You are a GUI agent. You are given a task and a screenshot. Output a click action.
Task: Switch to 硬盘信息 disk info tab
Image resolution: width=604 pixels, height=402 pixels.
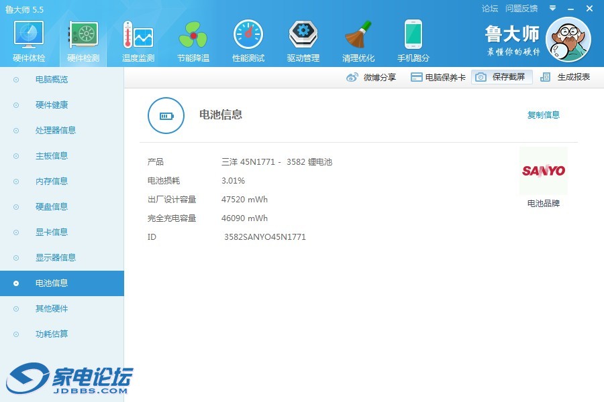click(52, 207)
